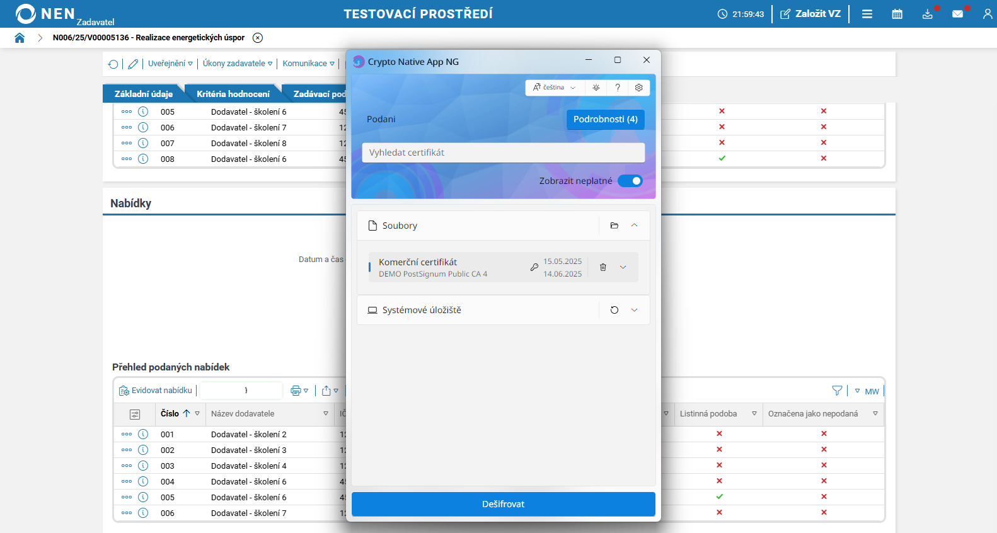Image resolution: width=997 pixels, height=533 pixels.
Task: Click the Soubory section label
Action: click(400, 226)
